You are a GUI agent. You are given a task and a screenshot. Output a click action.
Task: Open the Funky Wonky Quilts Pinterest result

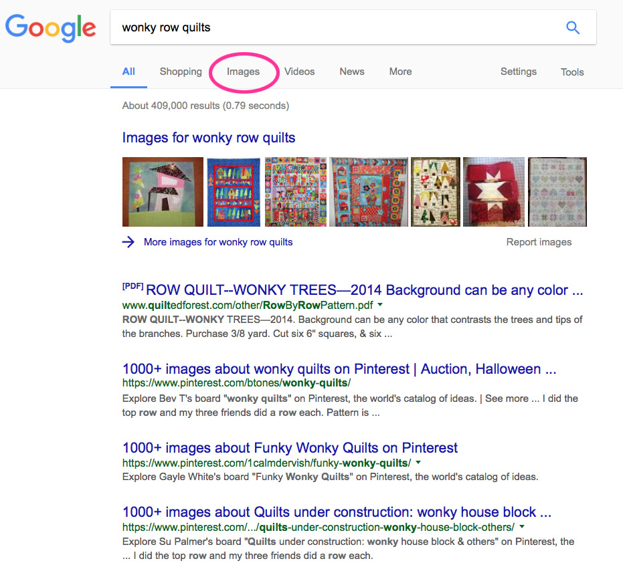pyautogui.click(x=290, y=448)
